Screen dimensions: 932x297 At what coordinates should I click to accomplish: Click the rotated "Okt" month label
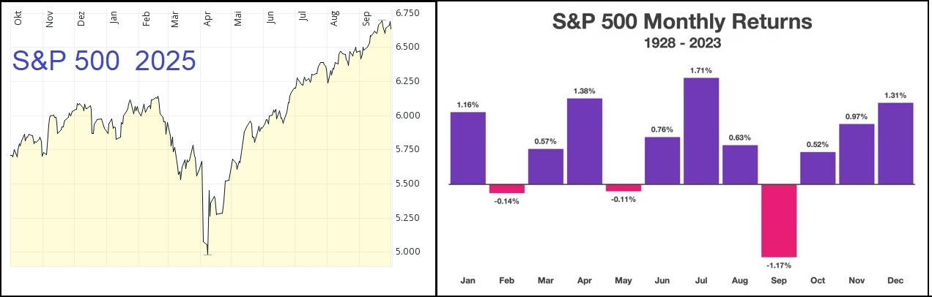pyautogui.click(x=17, y=18)
